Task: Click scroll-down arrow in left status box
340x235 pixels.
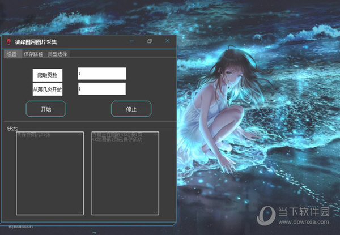Action: [80, 212]
